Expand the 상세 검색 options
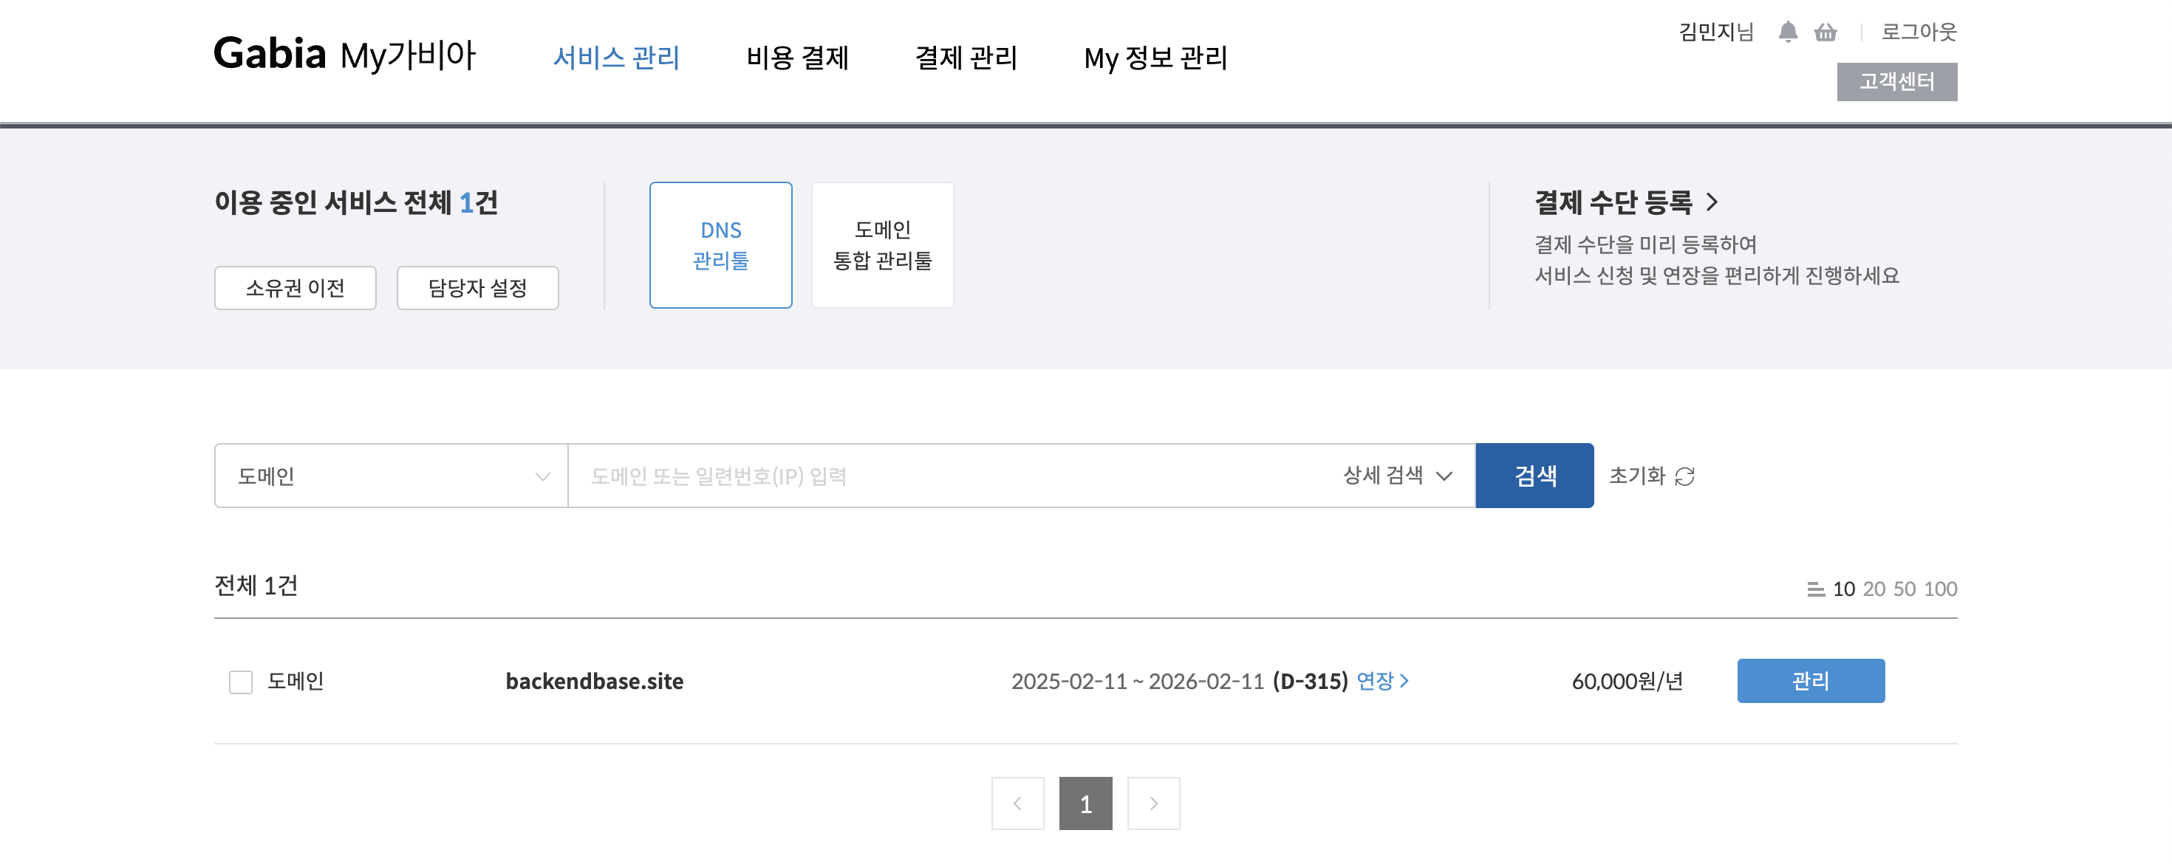 coord(1397,475)
